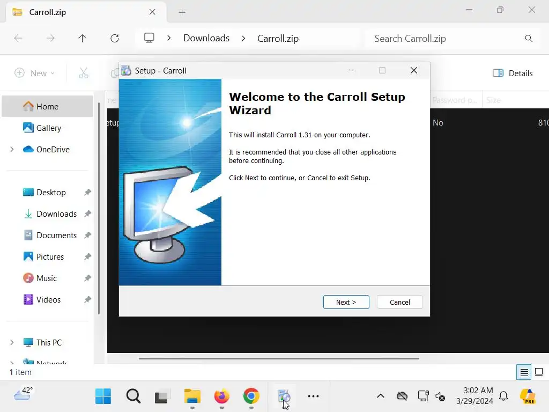Close the Carroll.zip tab

[x=152, y=12]
